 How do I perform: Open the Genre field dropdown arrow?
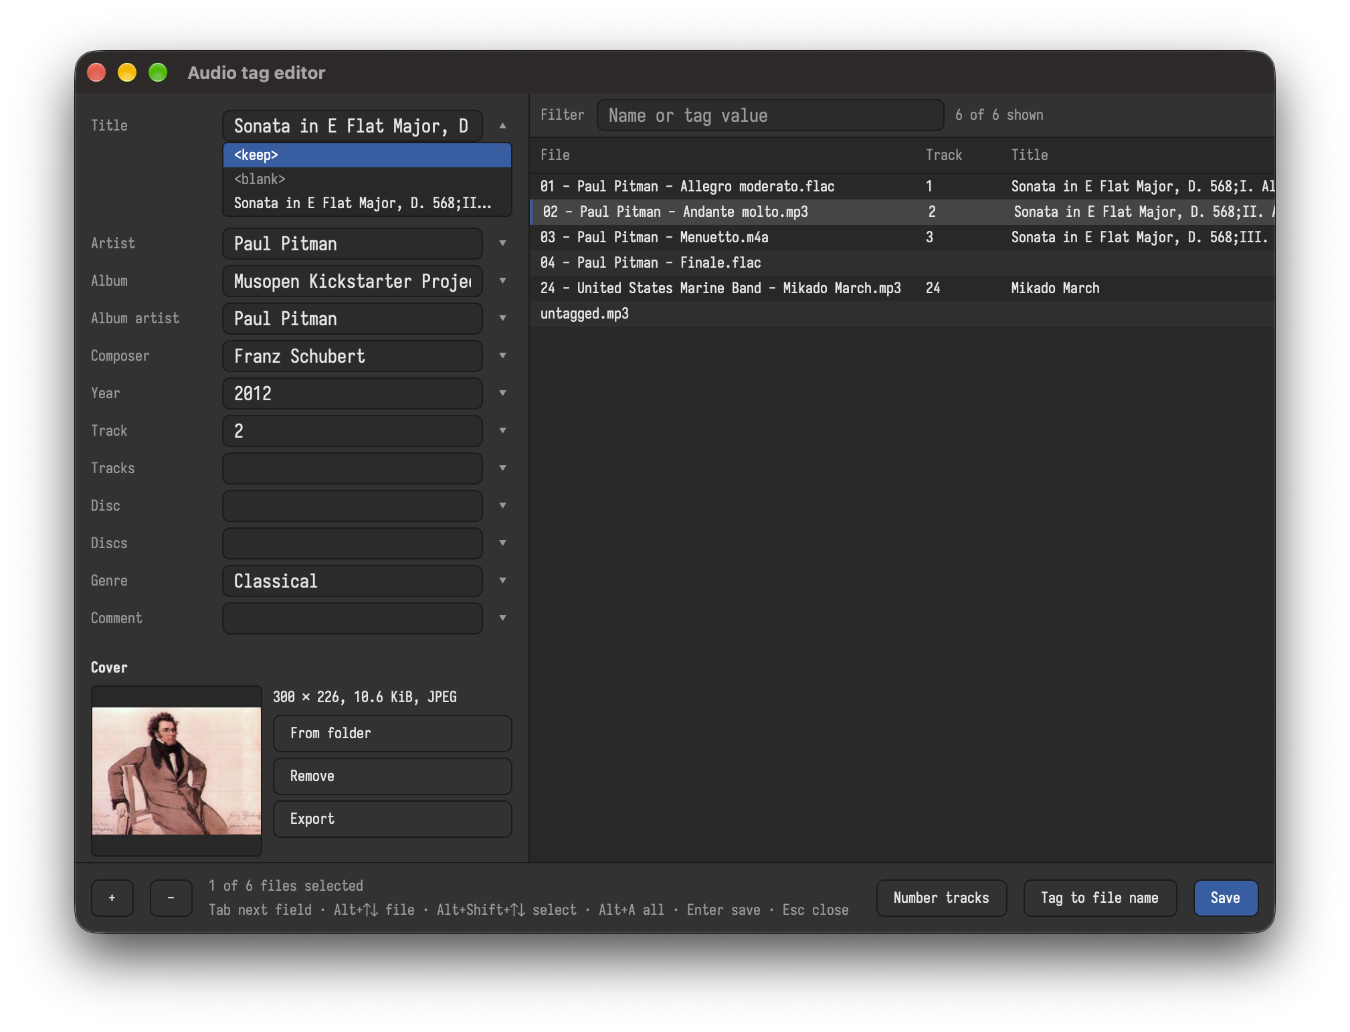pyautogui.click(x=502, y=581)
